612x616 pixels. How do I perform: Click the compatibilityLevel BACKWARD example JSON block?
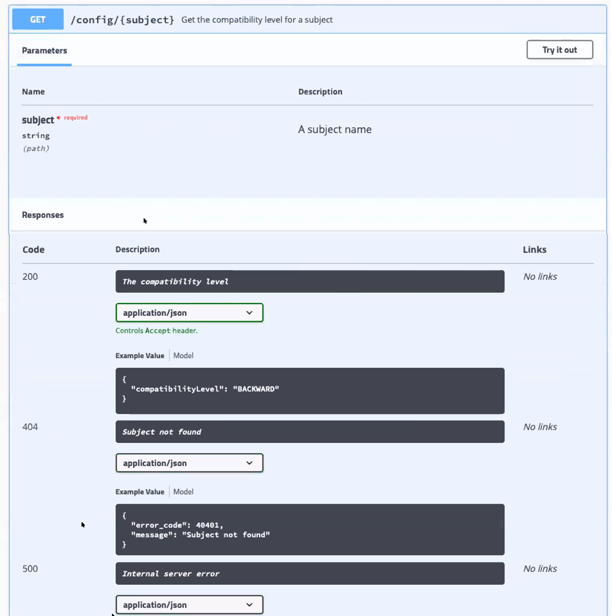tap(309, 391)
